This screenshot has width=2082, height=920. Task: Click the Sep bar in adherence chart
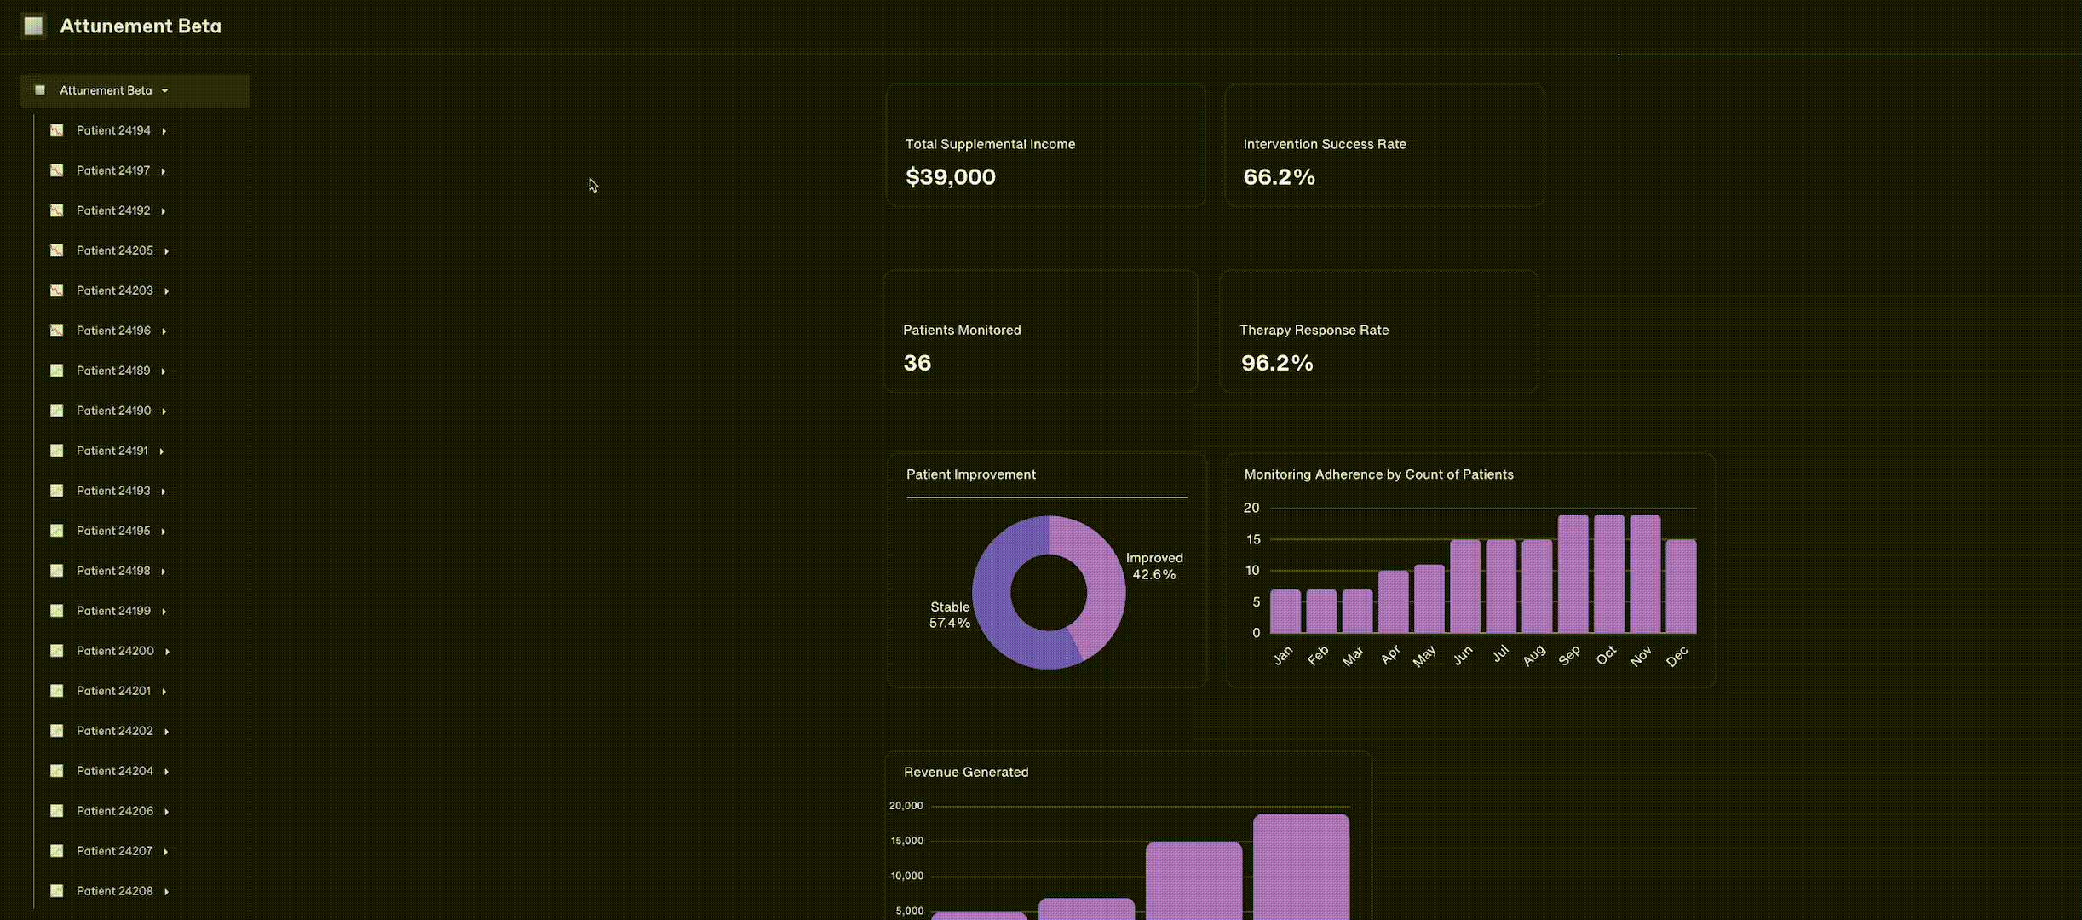point(1573,573)
